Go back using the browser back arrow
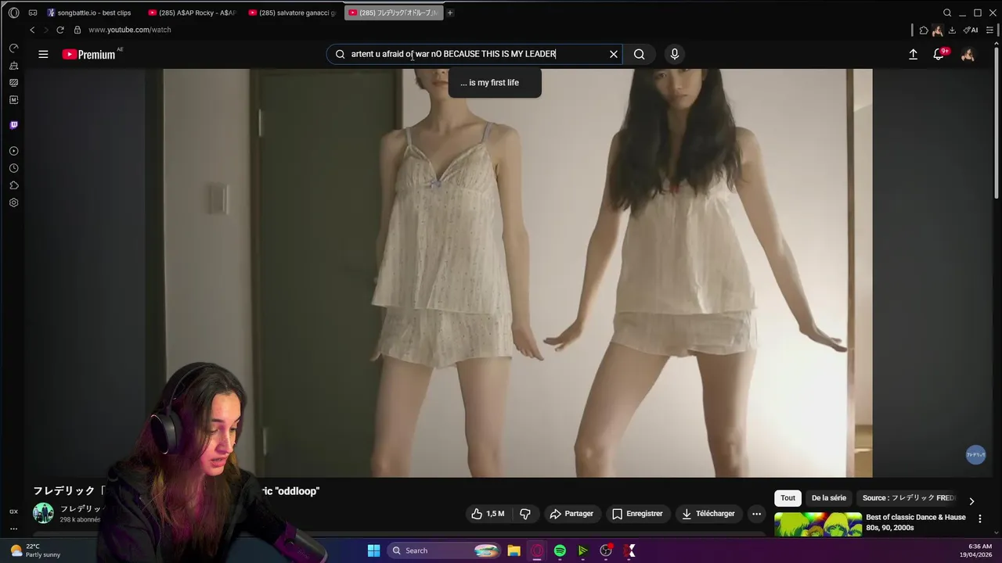 click(32, 30)
